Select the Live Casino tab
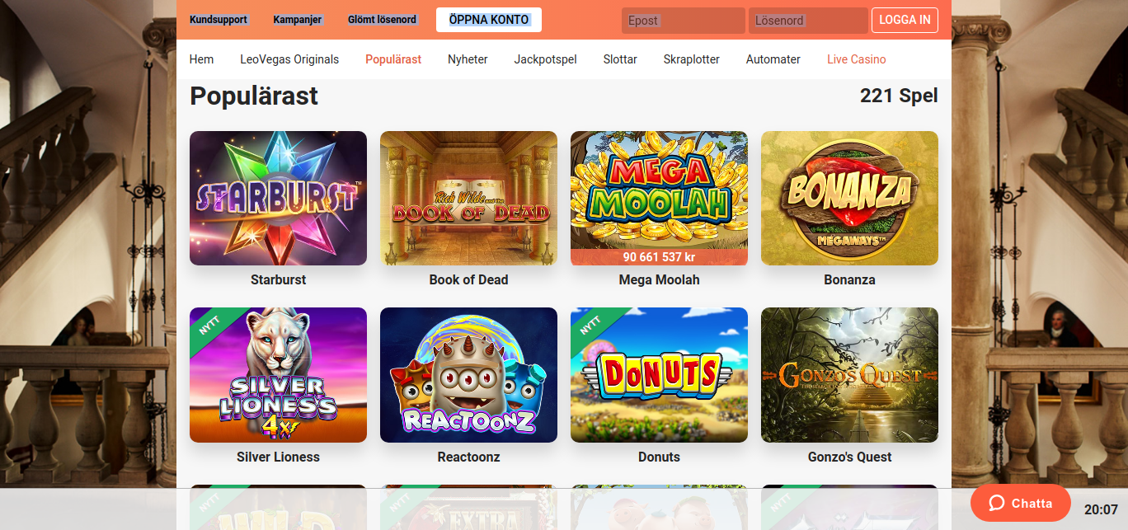The image size is (1128, 530). click(857, 59)
